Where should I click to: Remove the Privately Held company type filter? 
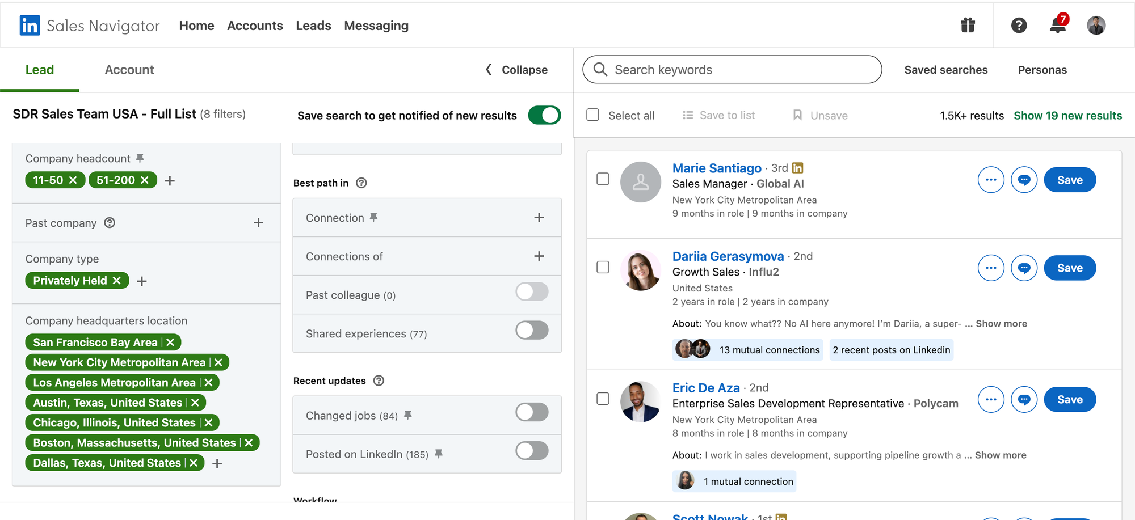click(116, 281)
